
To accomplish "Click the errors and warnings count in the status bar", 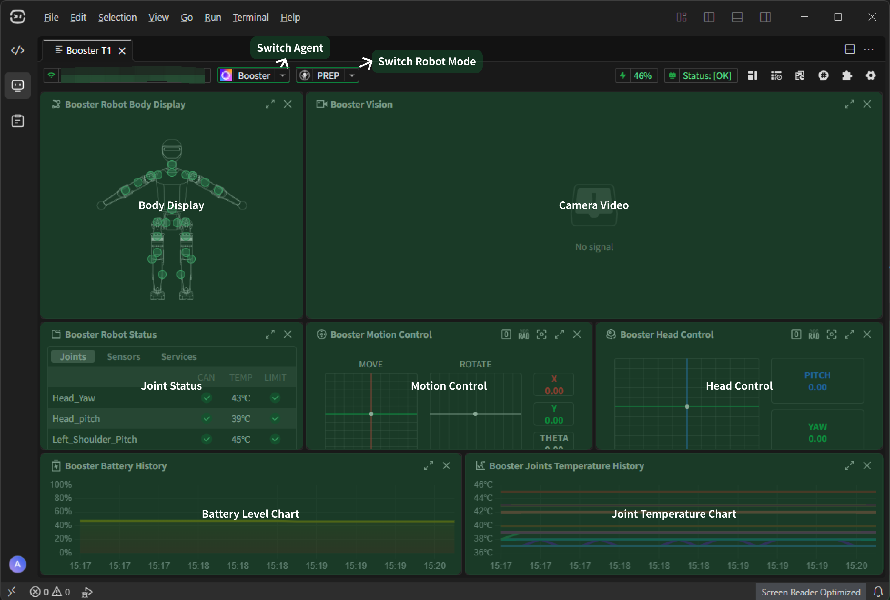I will pos(50,592).
